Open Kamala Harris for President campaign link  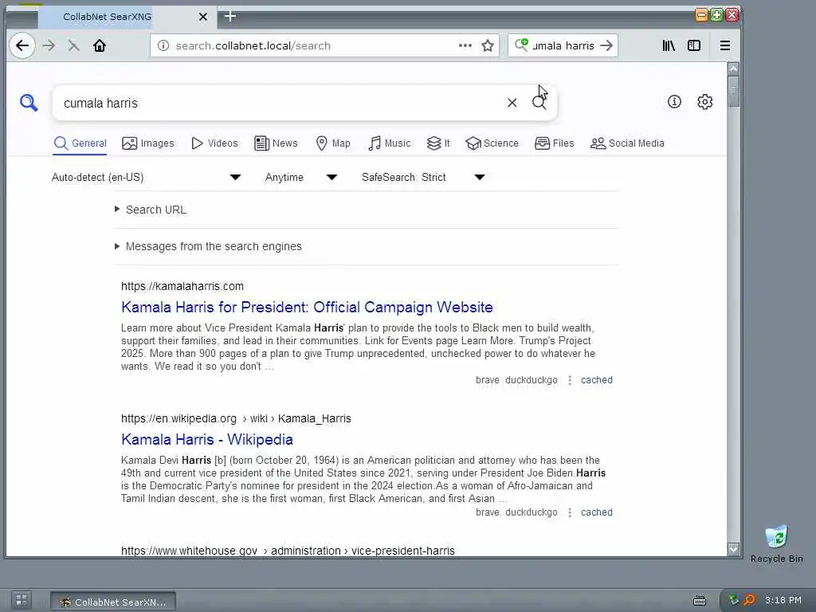click(x=307, y=307)
